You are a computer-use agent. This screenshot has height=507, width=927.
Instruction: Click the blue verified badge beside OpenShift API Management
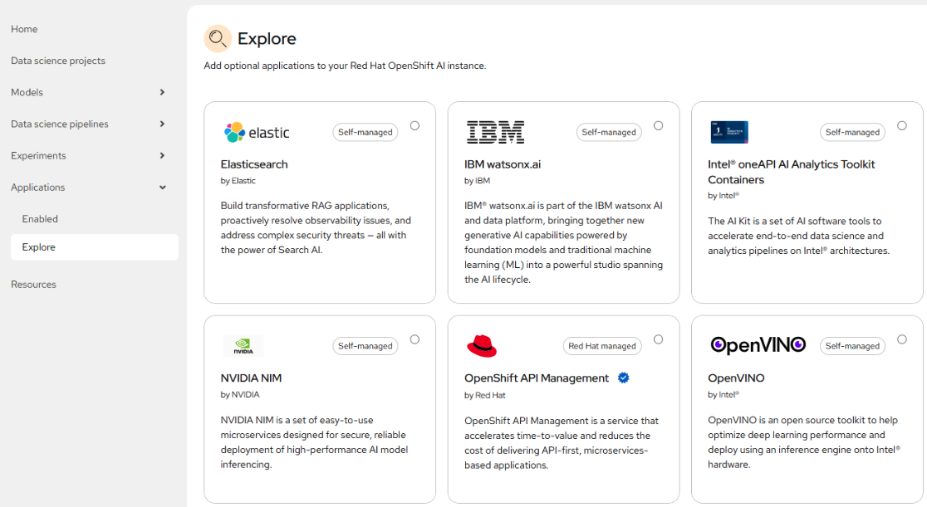[x=623, y=378]
